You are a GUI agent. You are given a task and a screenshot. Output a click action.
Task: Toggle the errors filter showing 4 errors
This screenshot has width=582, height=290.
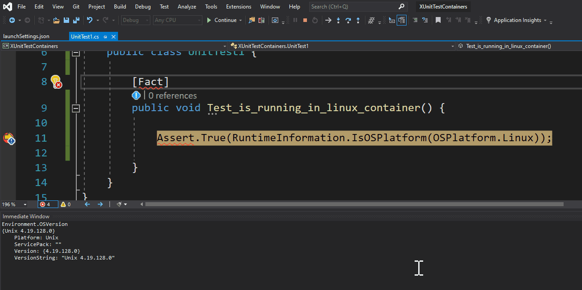45,204
